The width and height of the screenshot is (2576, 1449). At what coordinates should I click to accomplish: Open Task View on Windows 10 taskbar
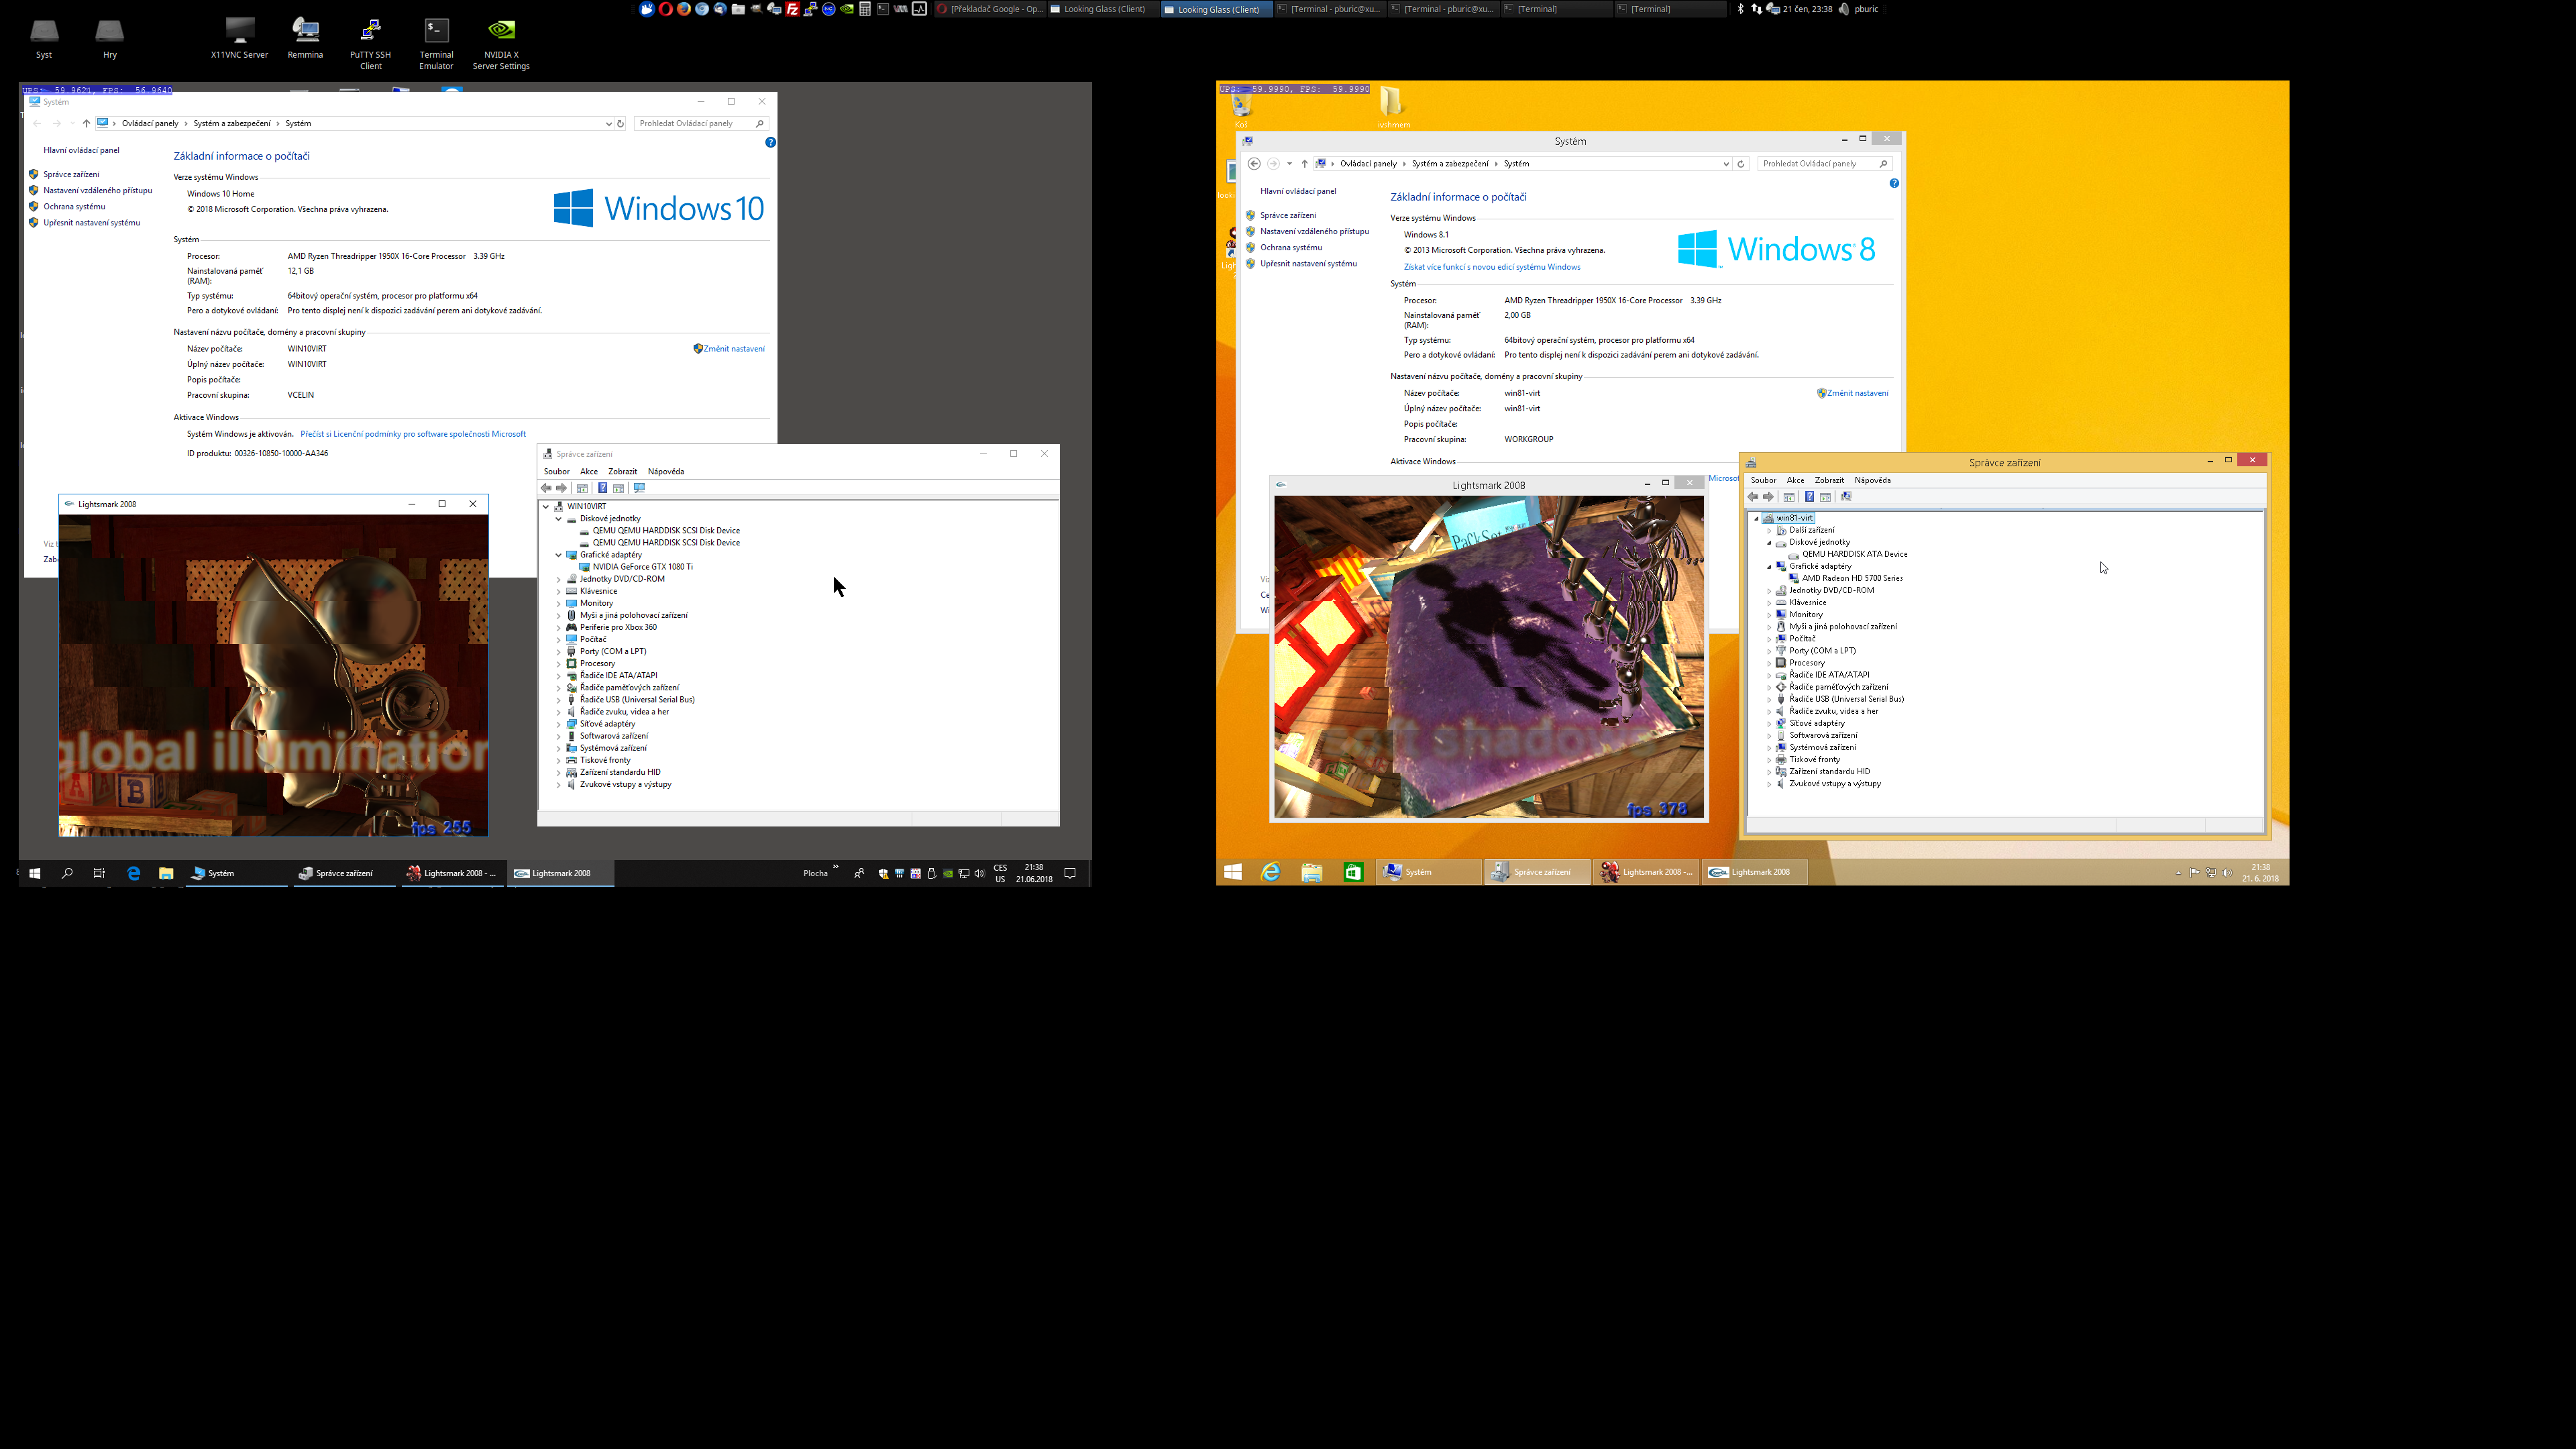tap(99, 873)
